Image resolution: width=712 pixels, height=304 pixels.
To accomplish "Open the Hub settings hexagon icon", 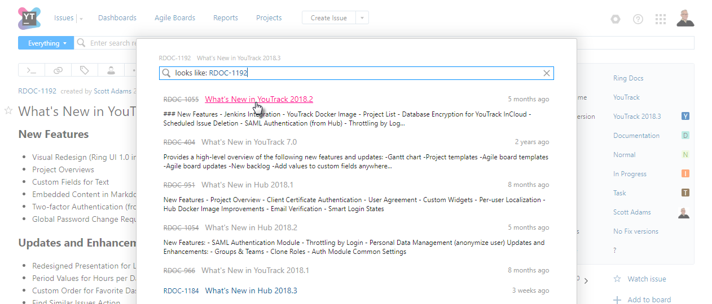I will coord(616,19).
